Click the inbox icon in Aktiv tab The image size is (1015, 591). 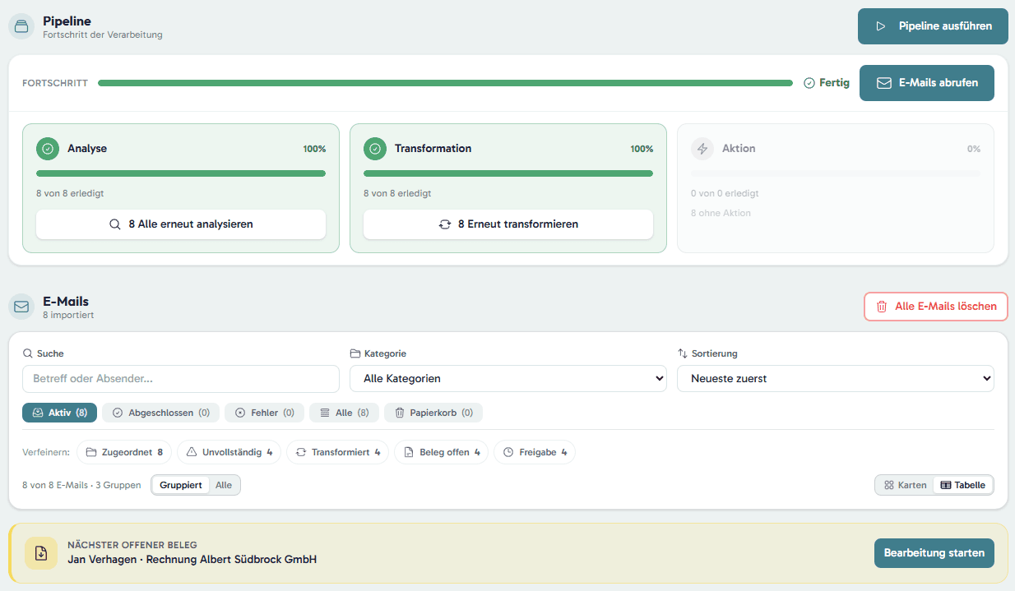(x=38, y=413)
